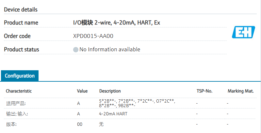
Task: Click the I/O模块 2-wire product name value
Action: click(117, 23)
